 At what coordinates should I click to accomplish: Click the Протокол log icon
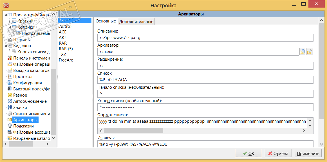10,76
